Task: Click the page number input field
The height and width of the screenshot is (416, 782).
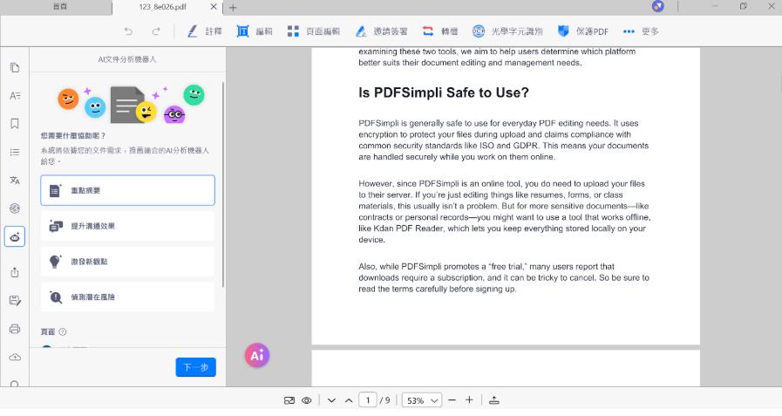Action: pos(368,400)
